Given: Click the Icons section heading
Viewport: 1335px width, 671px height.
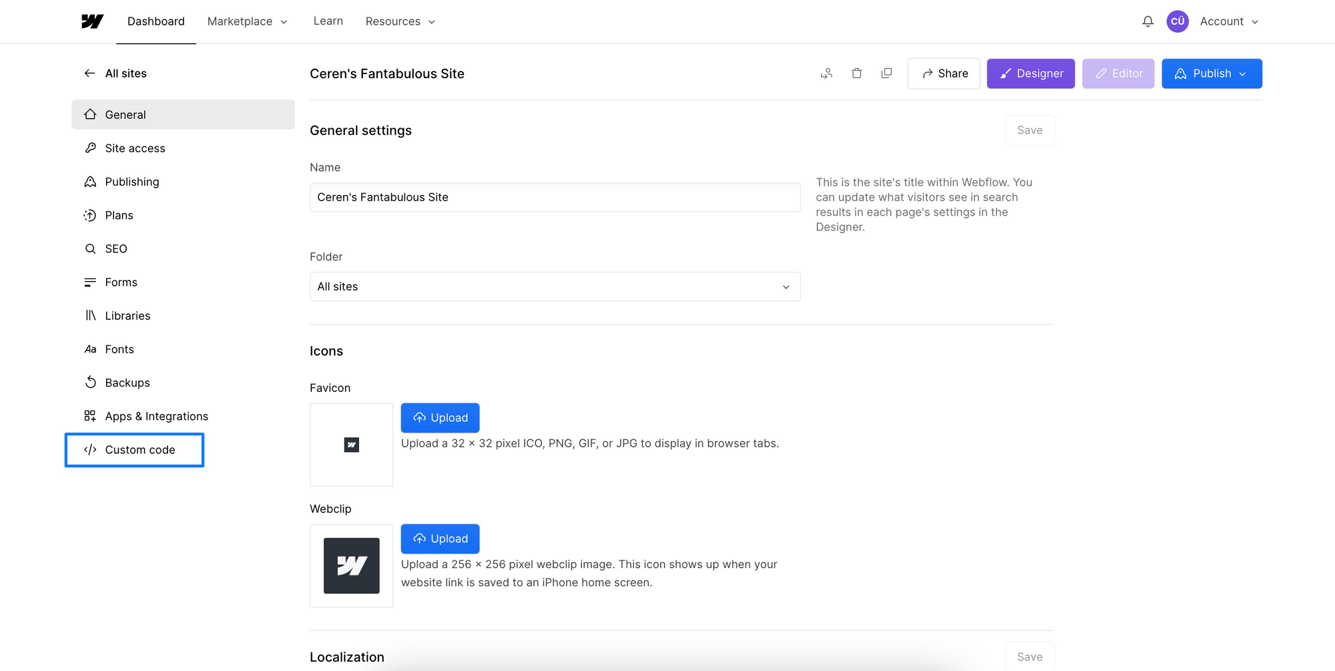Looking at the screenshot, I should (326, 351).
